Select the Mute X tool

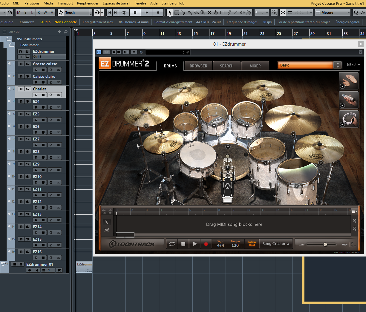(209, 13)
